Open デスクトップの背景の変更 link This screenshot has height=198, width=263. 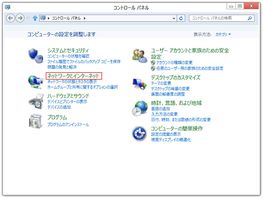[x=170, y=89]
